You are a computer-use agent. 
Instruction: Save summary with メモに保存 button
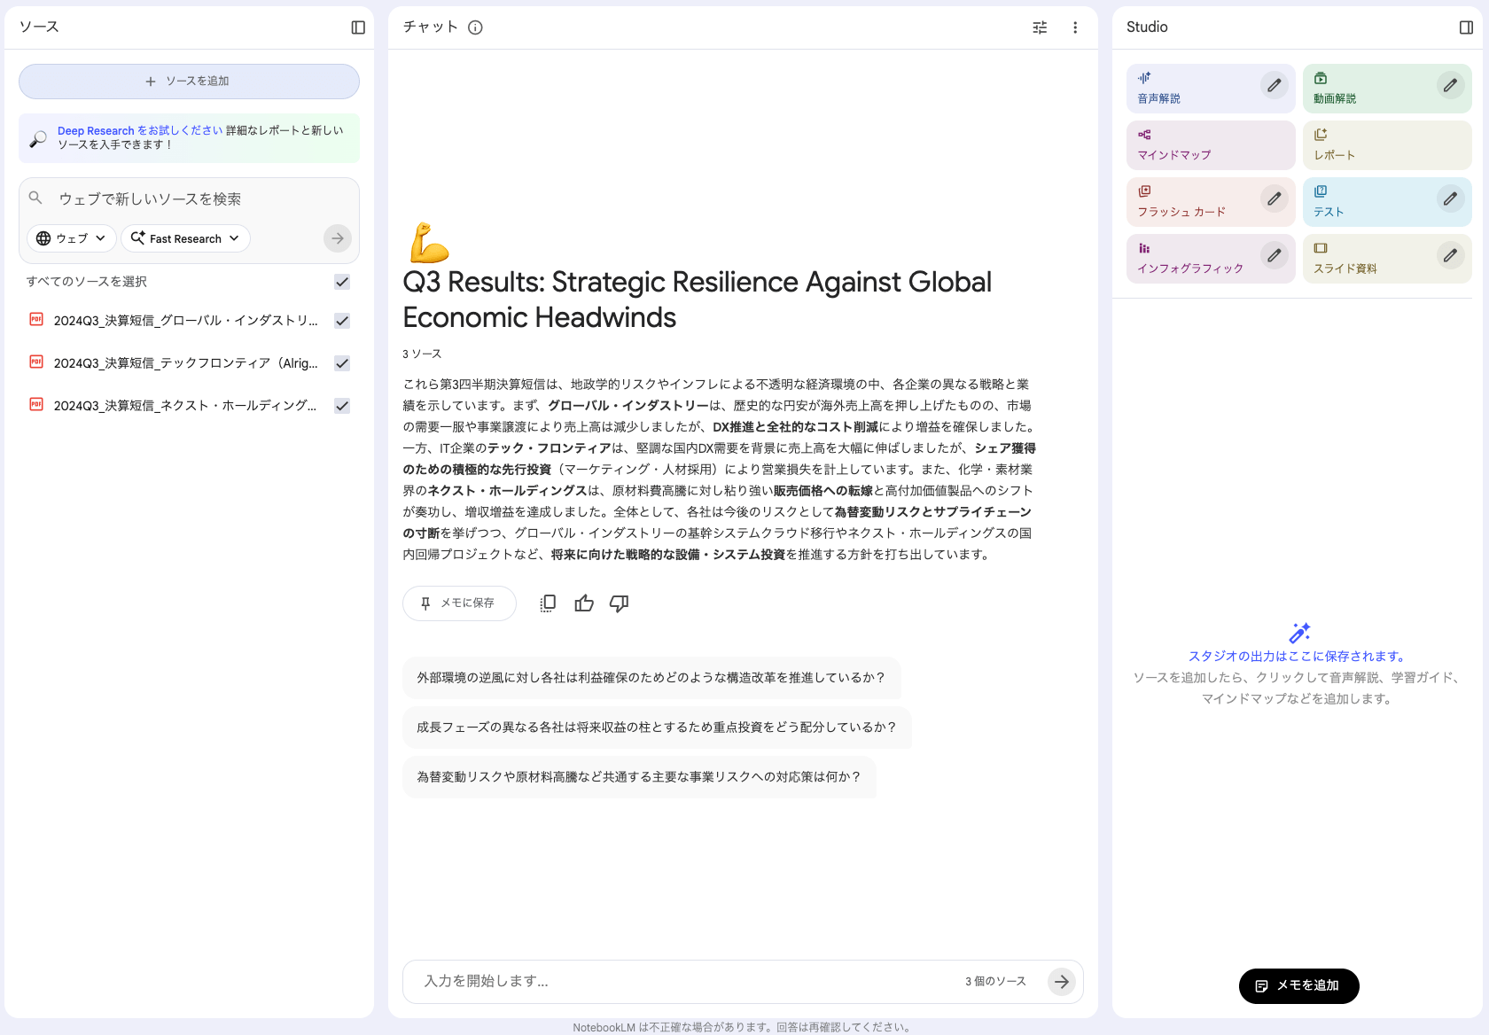[x=458, y=603]
